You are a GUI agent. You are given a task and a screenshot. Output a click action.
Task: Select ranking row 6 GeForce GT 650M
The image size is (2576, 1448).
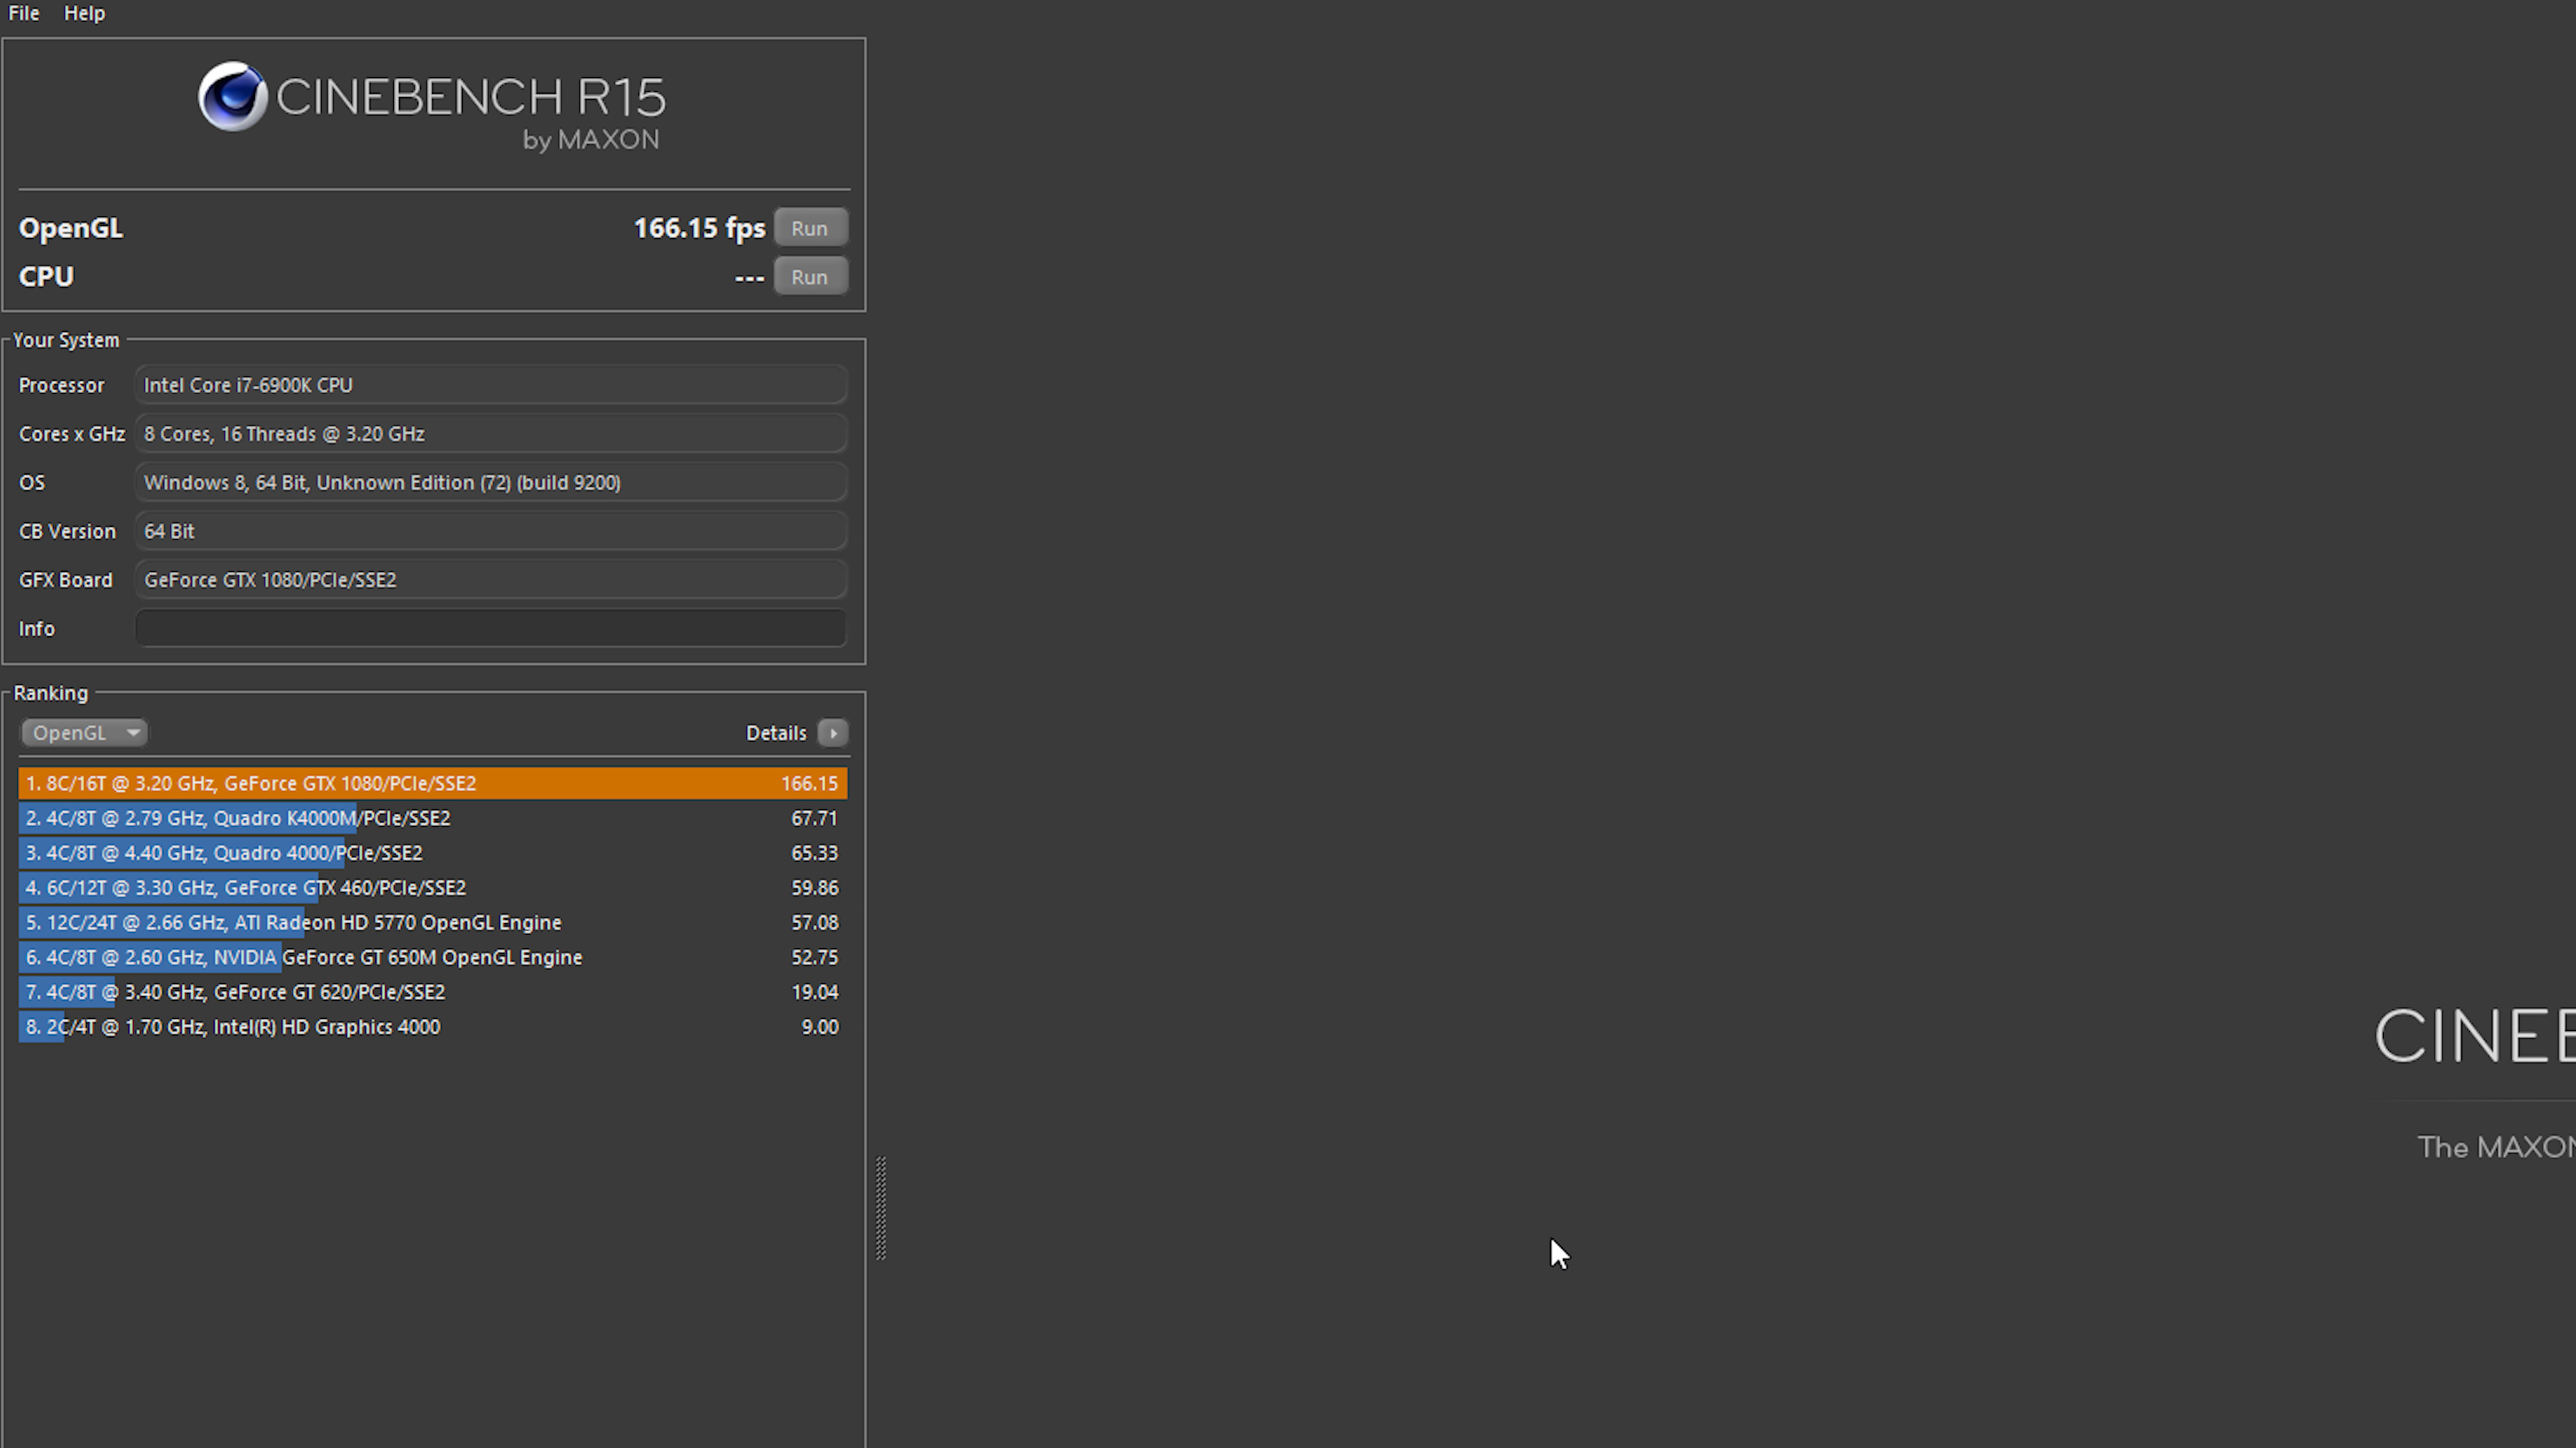(x=433, y=957)
